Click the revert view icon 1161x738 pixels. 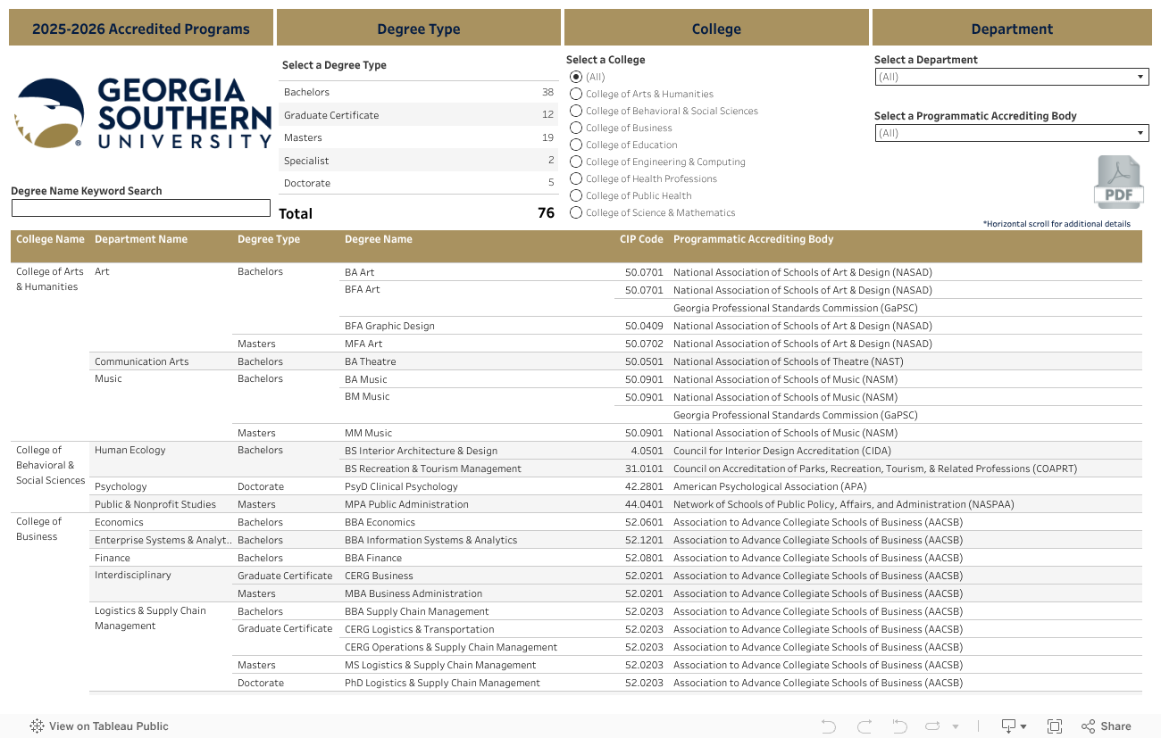pyautogui.click(x=899, y=726)
